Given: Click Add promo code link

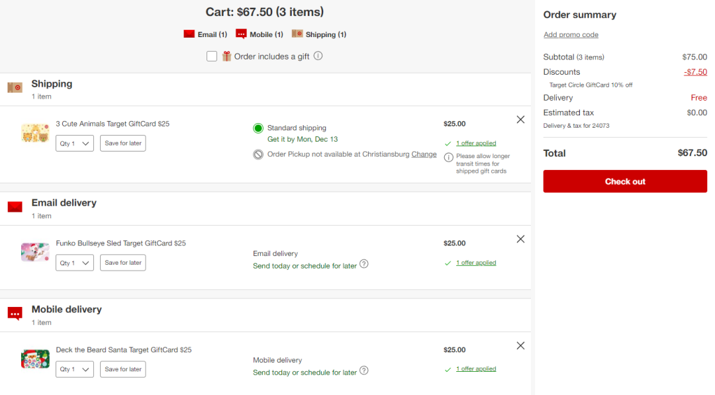Looking at the screenshot, I should click(x=571, y=34).
